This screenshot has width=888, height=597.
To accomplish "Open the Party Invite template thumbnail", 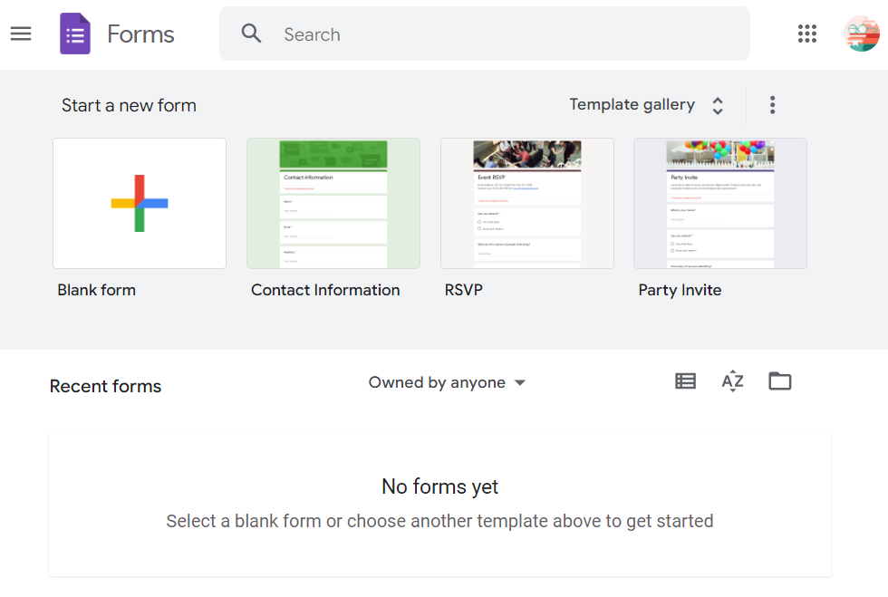I will pos(719,204).
